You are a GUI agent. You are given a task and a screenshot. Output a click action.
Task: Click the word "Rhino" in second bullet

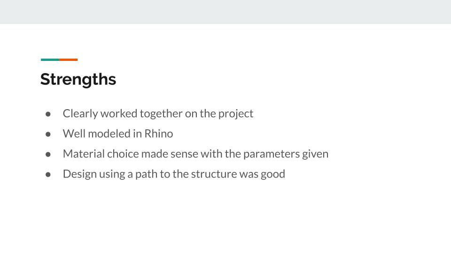pyautogui.click(x=158, y=134)
